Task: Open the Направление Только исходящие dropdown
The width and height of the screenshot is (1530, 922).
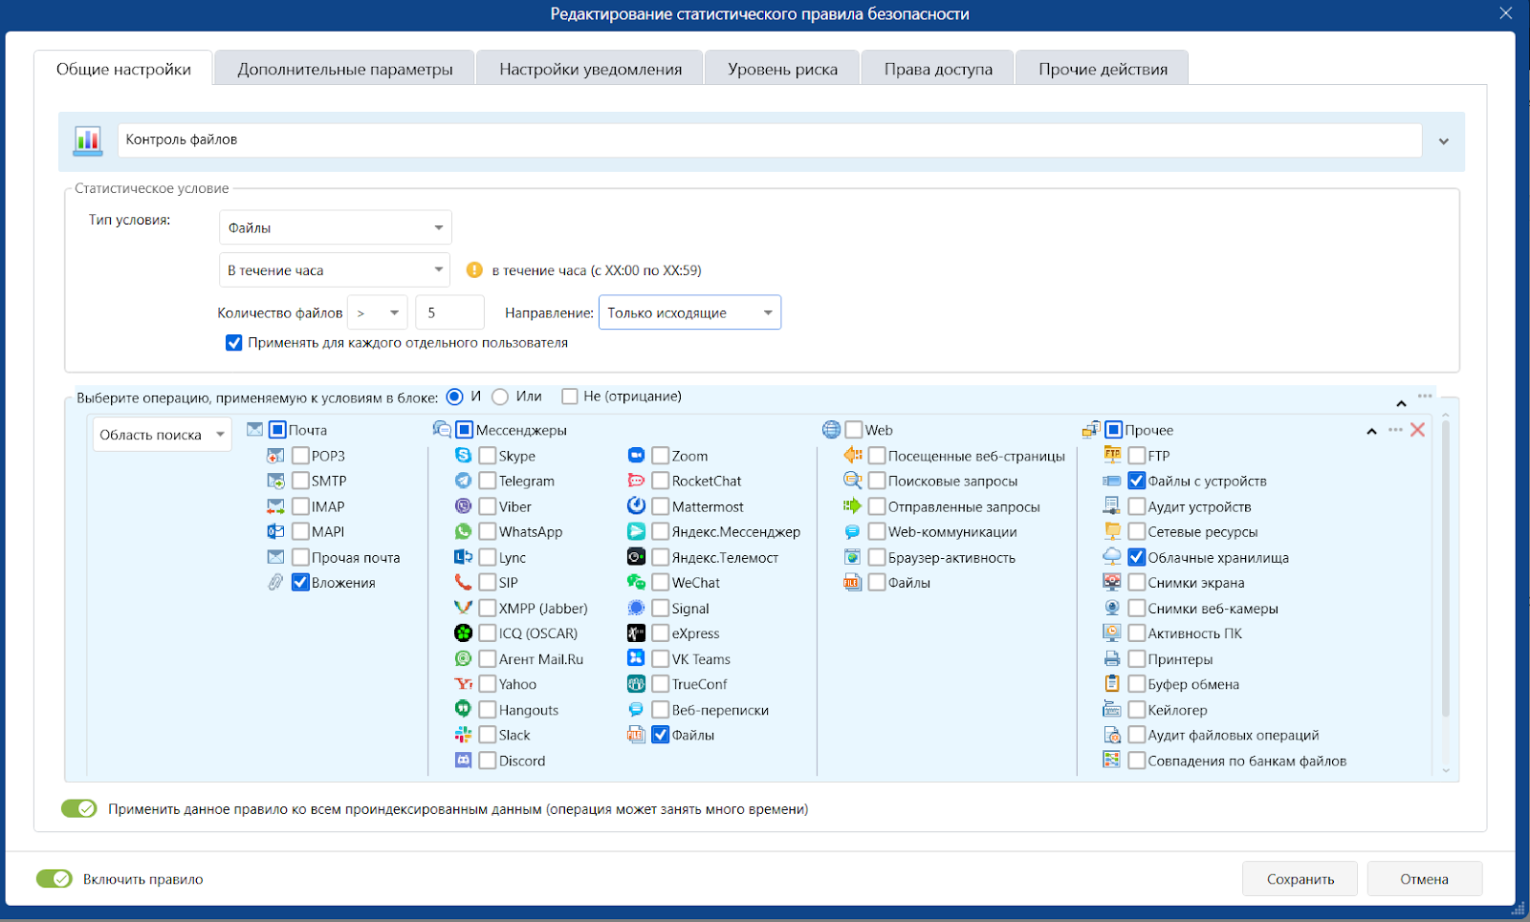Action: point(689,312)
